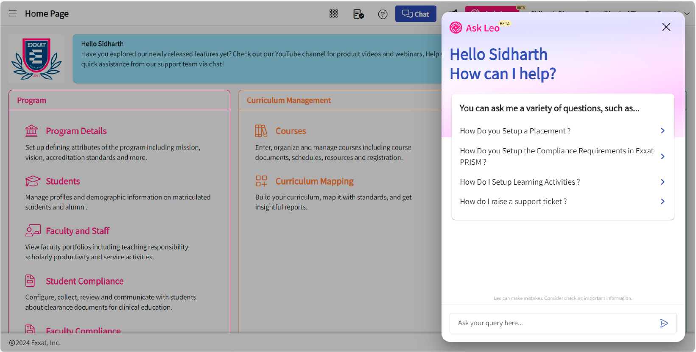Open the hamburger navigation menu
Screen dimensions: 696x352
(x=13, y=13)
